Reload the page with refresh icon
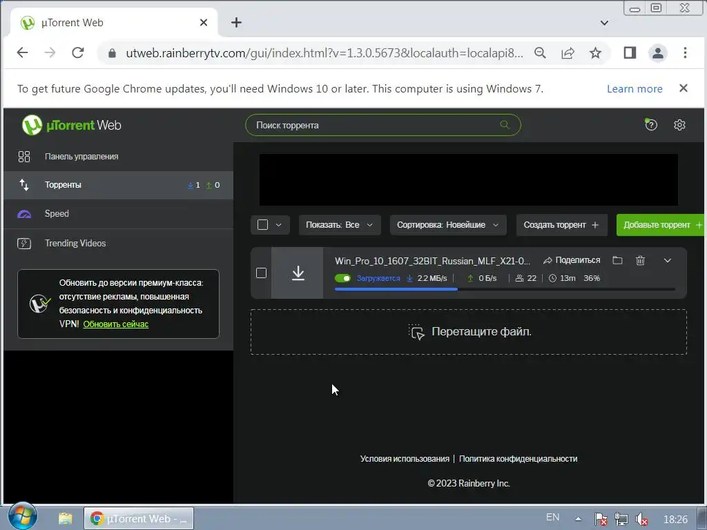The height and width of the screenshot is (530, 707). [x=77, y=52]
